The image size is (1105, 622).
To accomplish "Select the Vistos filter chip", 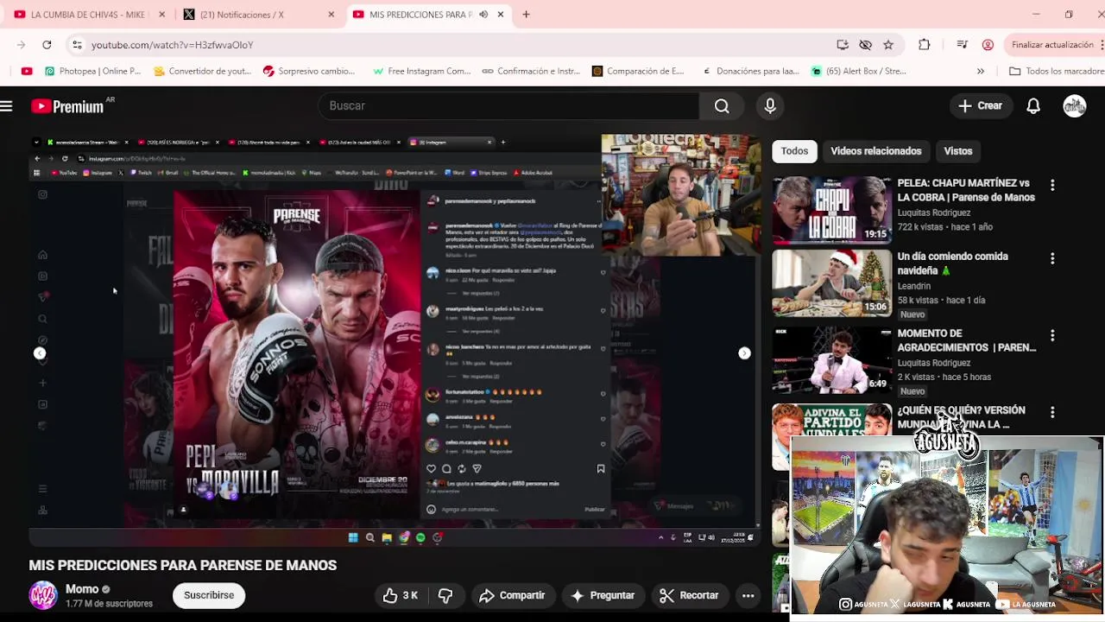I will (x=958, y=151).
